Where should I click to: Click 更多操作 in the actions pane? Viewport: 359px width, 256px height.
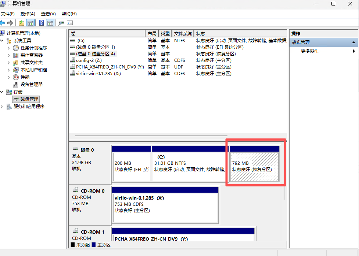coord(310,51)
